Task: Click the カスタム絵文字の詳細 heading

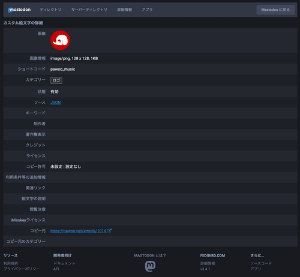Action: pos(23,23)
